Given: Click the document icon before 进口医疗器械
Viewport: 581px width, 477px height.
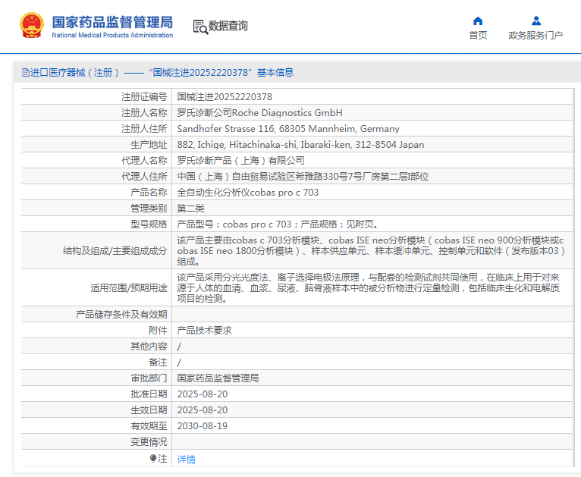Looking at the screenshot, I should [x=25, y=73].
